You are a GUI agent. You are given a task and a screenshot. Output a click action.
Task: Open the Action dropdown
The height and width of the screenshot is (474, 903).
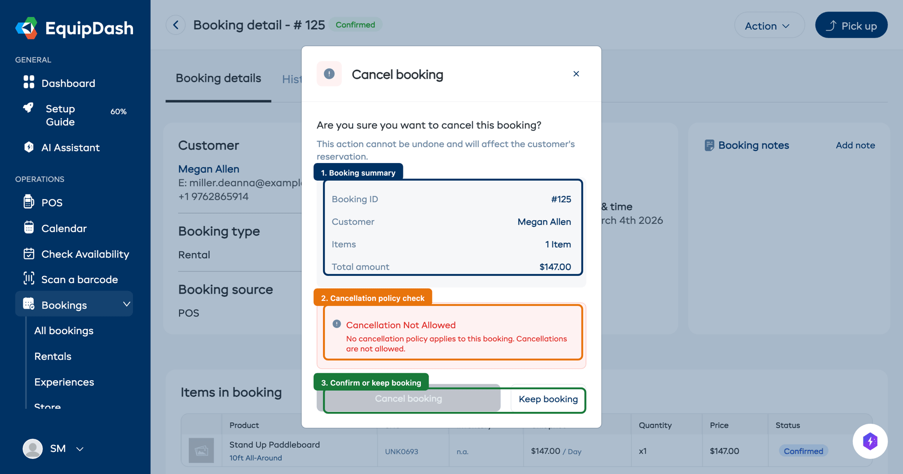click(769, 25)
